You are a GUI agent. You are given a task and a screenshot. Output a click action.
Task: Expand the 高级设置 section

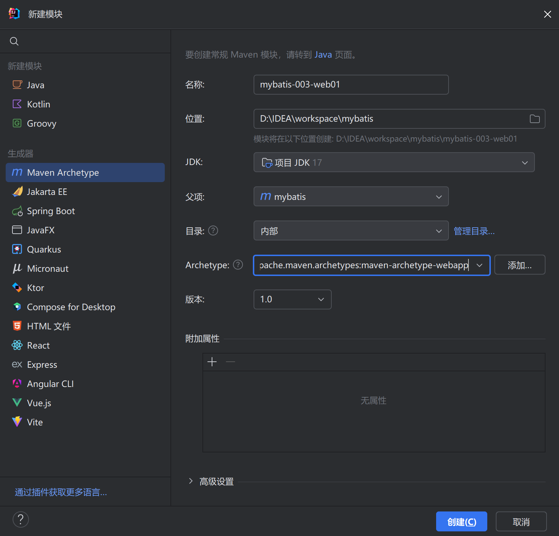(x=191, y=481)
